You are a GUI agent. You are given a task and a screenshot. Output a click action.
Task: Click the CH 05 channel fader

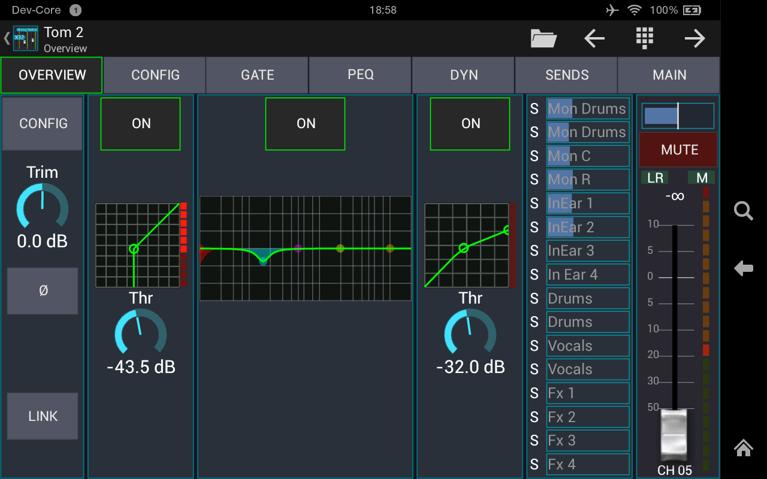click(x=674, y=434)
